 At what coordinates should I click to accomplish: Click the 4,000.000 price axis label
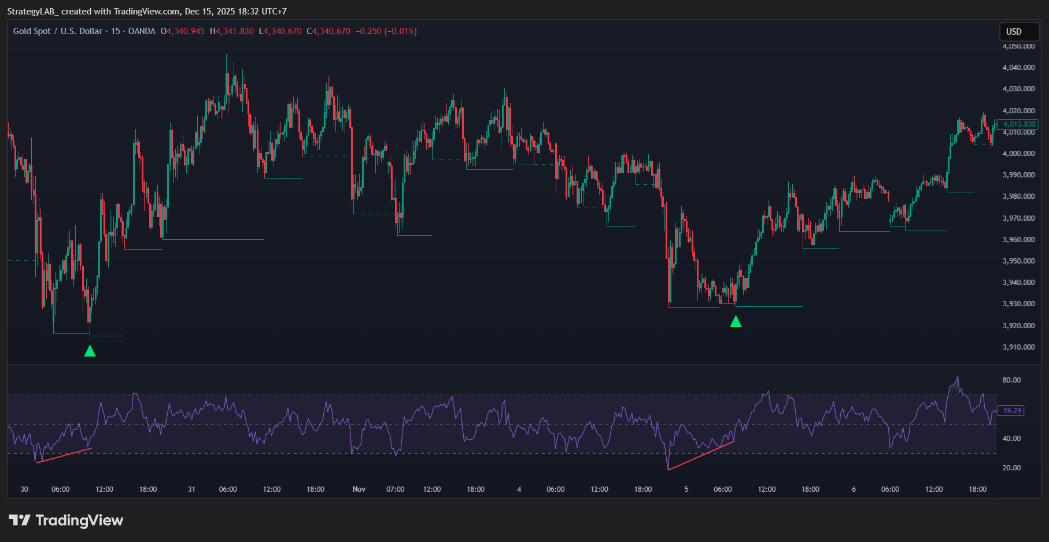pos(1018,154)
